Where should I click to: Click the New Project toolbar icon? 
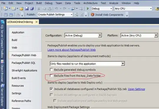click(6, 9)
